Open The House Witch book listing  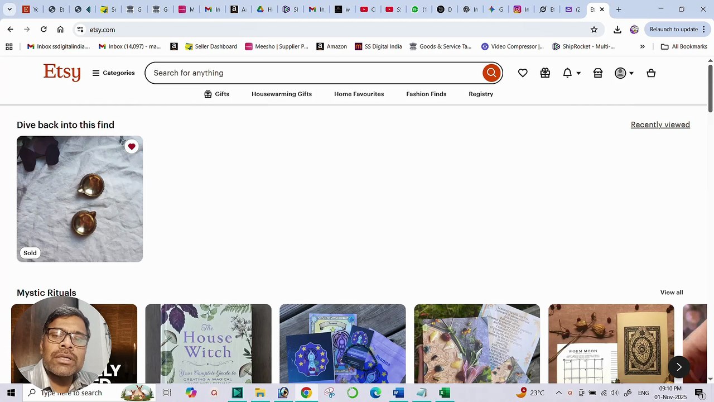(208, 343)
